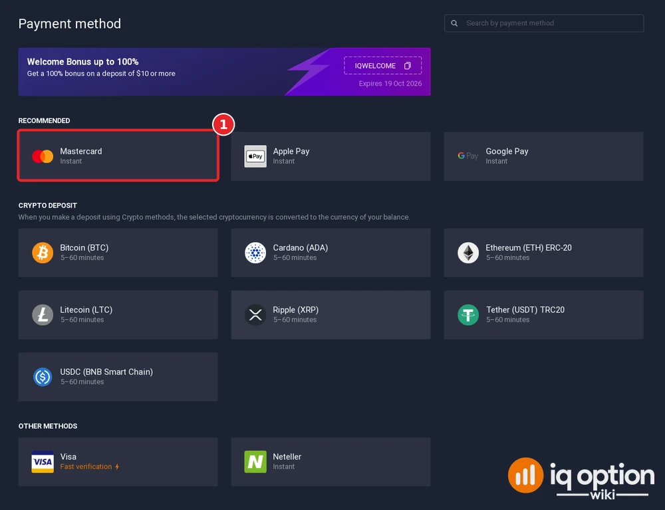Select Tether (USDT) TRC20 deposit
Viewport: 665px width, 510px height.
pyautogui.click(x=544, y=315)
